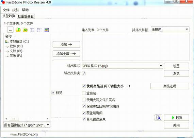Open the 皮肤 menu
Viewport: 194px width, 138px height.
click(x=16, y=10)
